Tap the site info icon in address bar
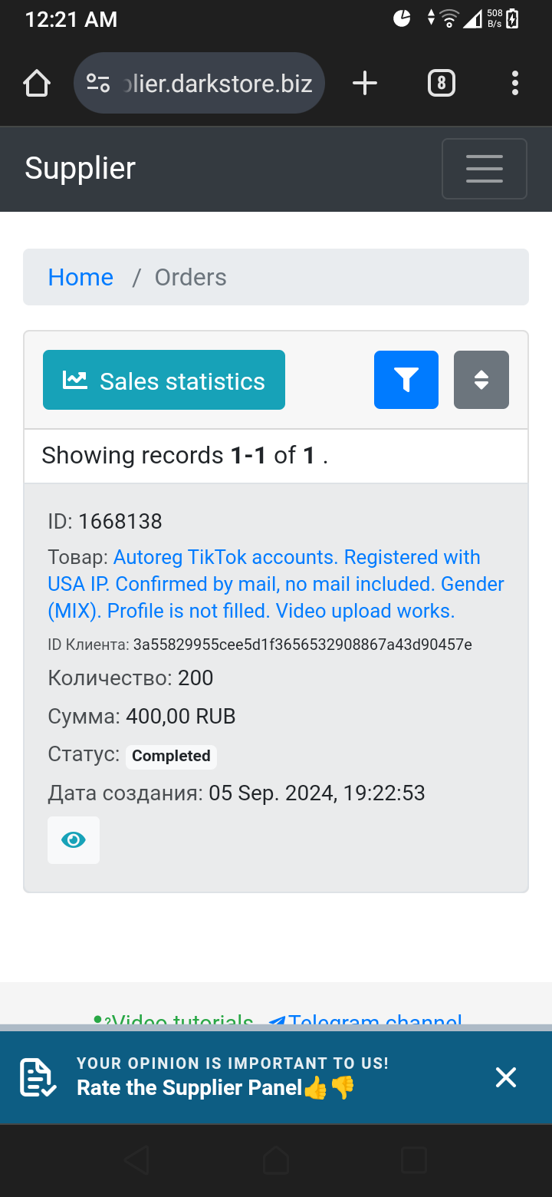 coord(98,83)
